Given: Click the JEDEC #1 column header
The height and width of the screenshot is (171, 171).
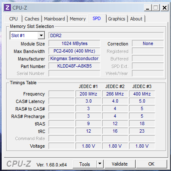Looking at the screenshot, I should 88,86.
